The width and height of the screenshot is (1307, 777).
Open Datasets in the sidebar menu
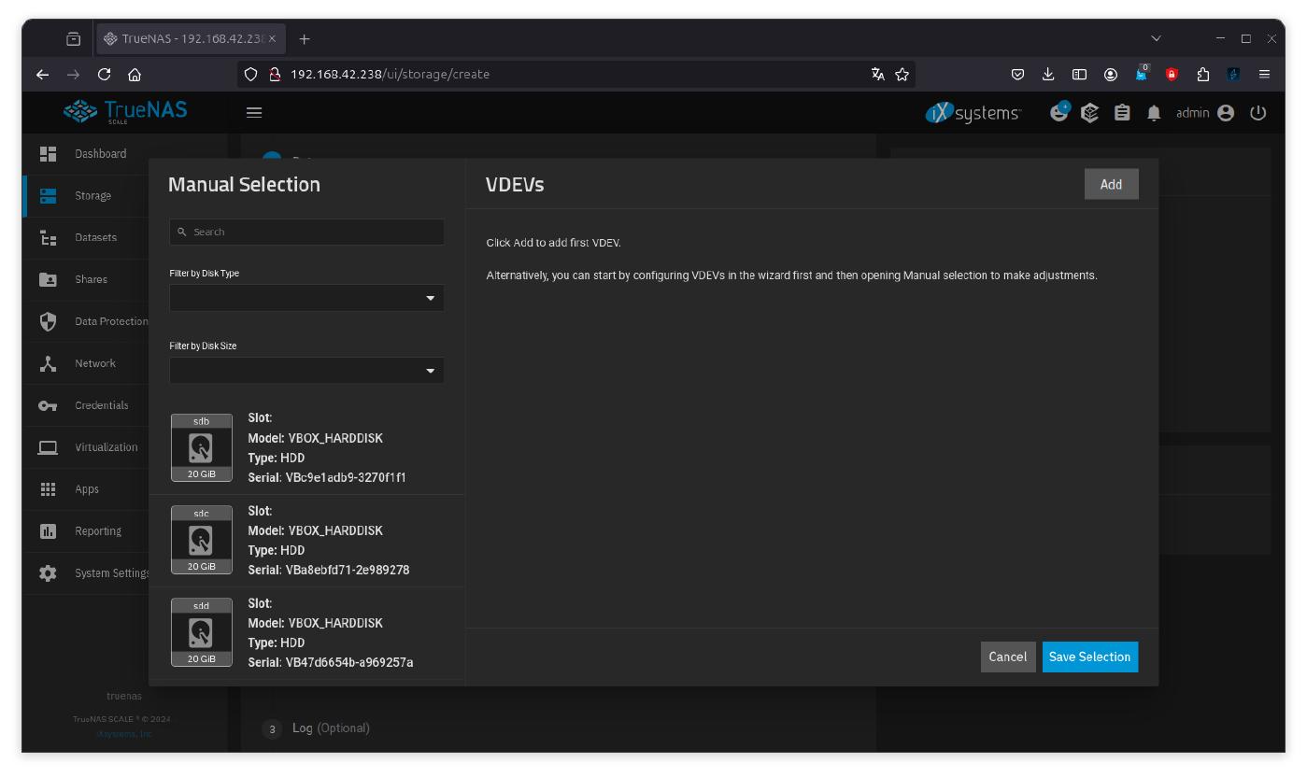[x=95, y=237]
